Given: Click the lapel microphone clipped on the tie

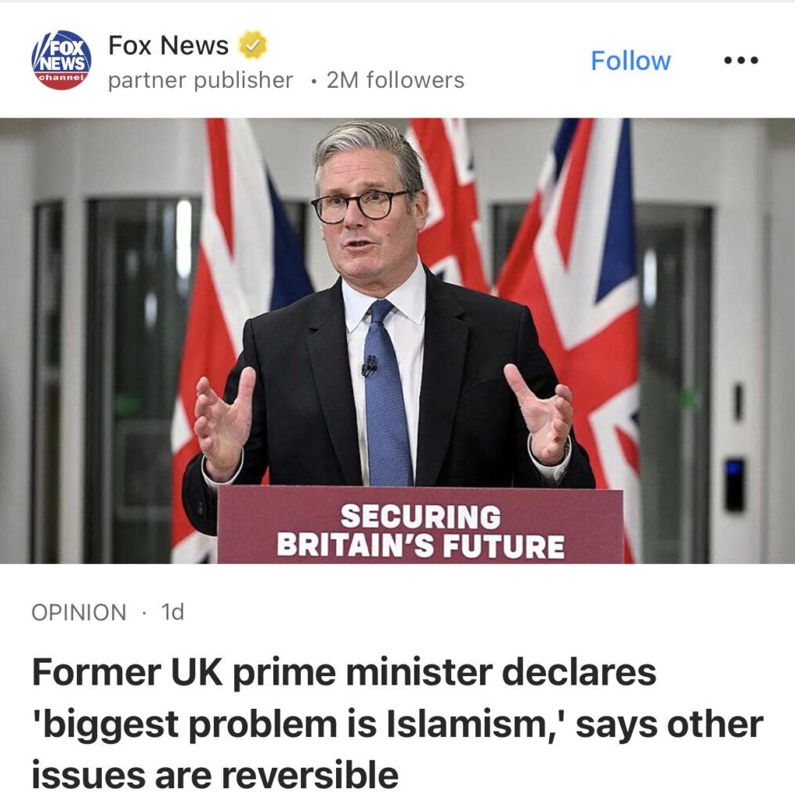Looking at the screenshot, I should [370, 365].
